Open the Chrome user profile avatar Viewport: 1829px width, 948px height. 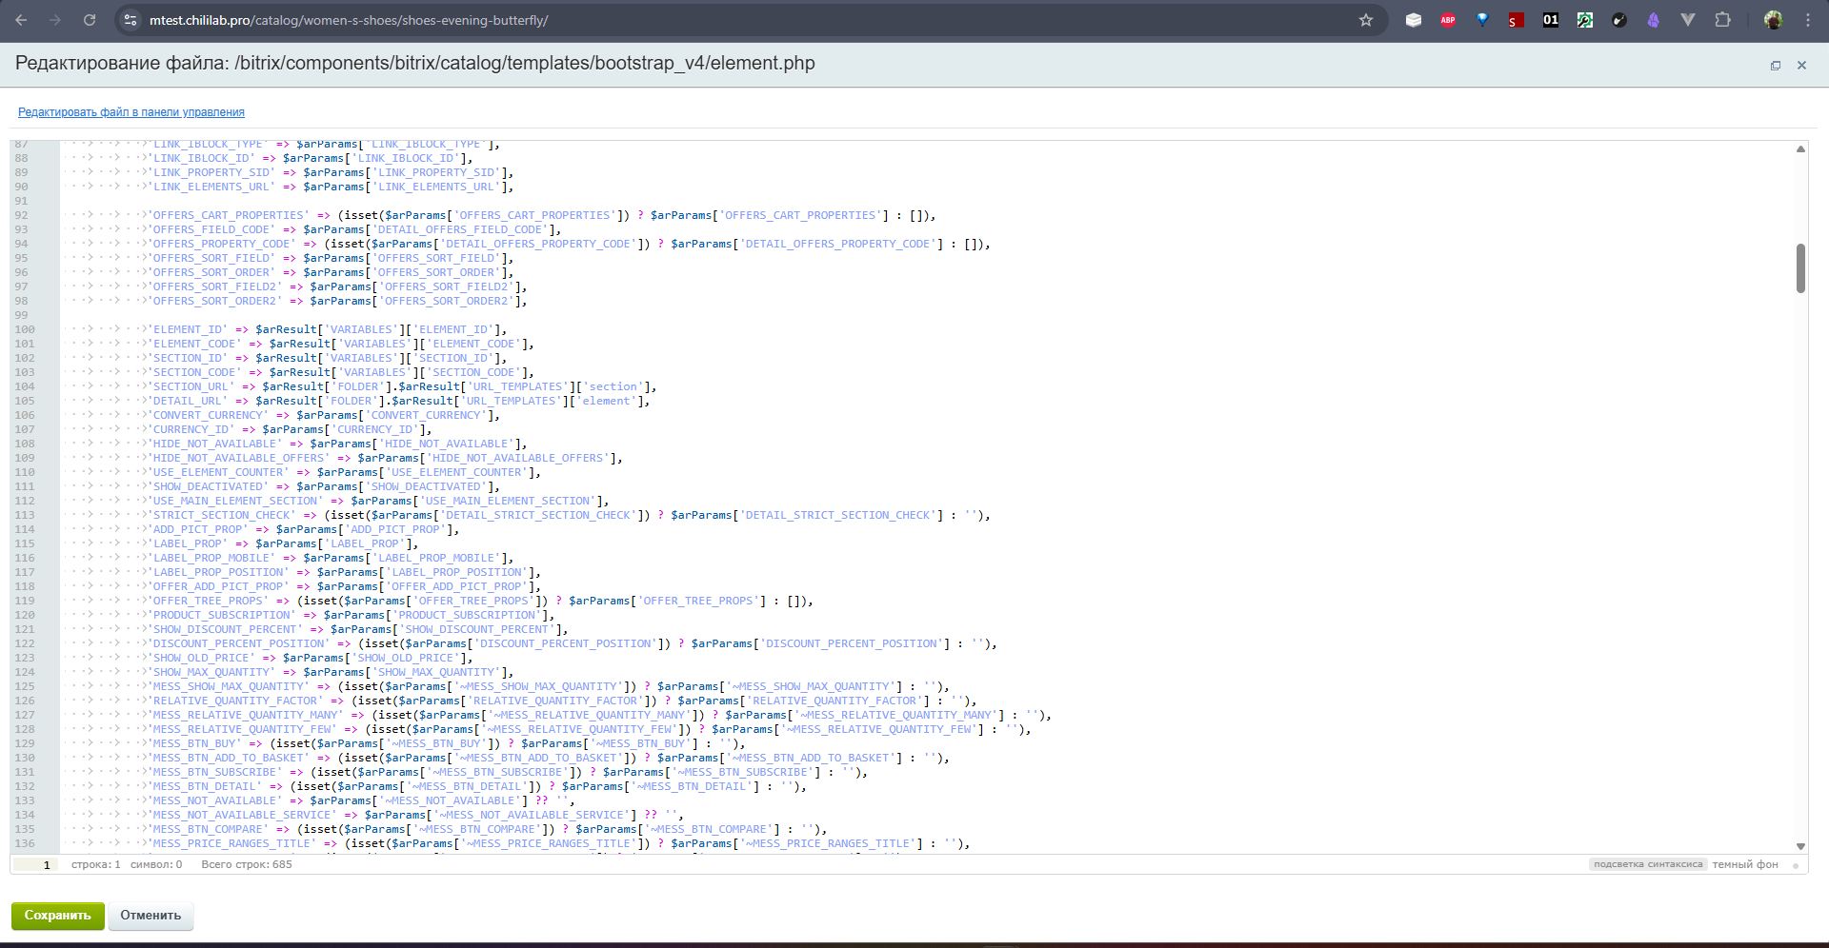(1773, 20)
